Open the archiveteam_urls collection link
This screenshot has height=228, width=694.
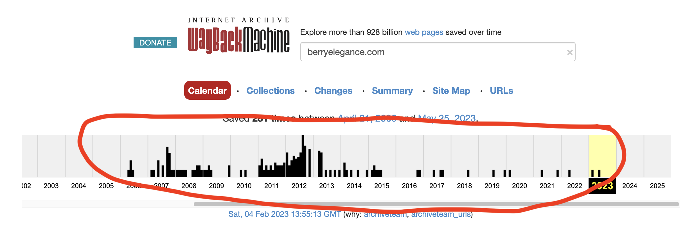(x=441, y=214)
